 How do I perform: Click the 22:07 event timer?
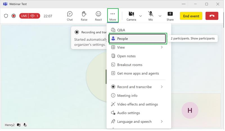[x=48, y=16]
